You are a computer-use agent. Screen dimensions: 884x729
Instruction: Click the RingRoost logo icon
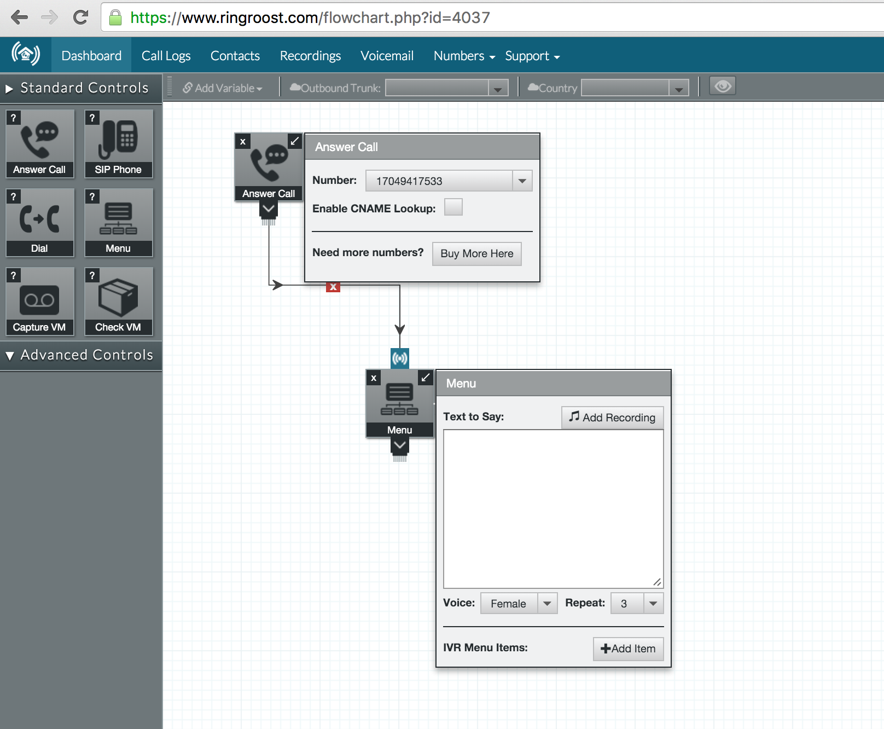point(26,54)
